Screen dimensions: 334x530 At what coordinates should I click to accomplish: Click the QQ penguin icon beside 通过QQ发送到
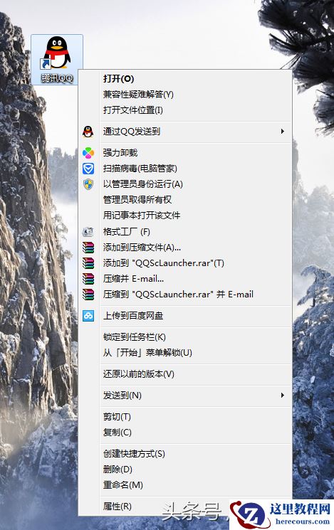coord(88,132)
